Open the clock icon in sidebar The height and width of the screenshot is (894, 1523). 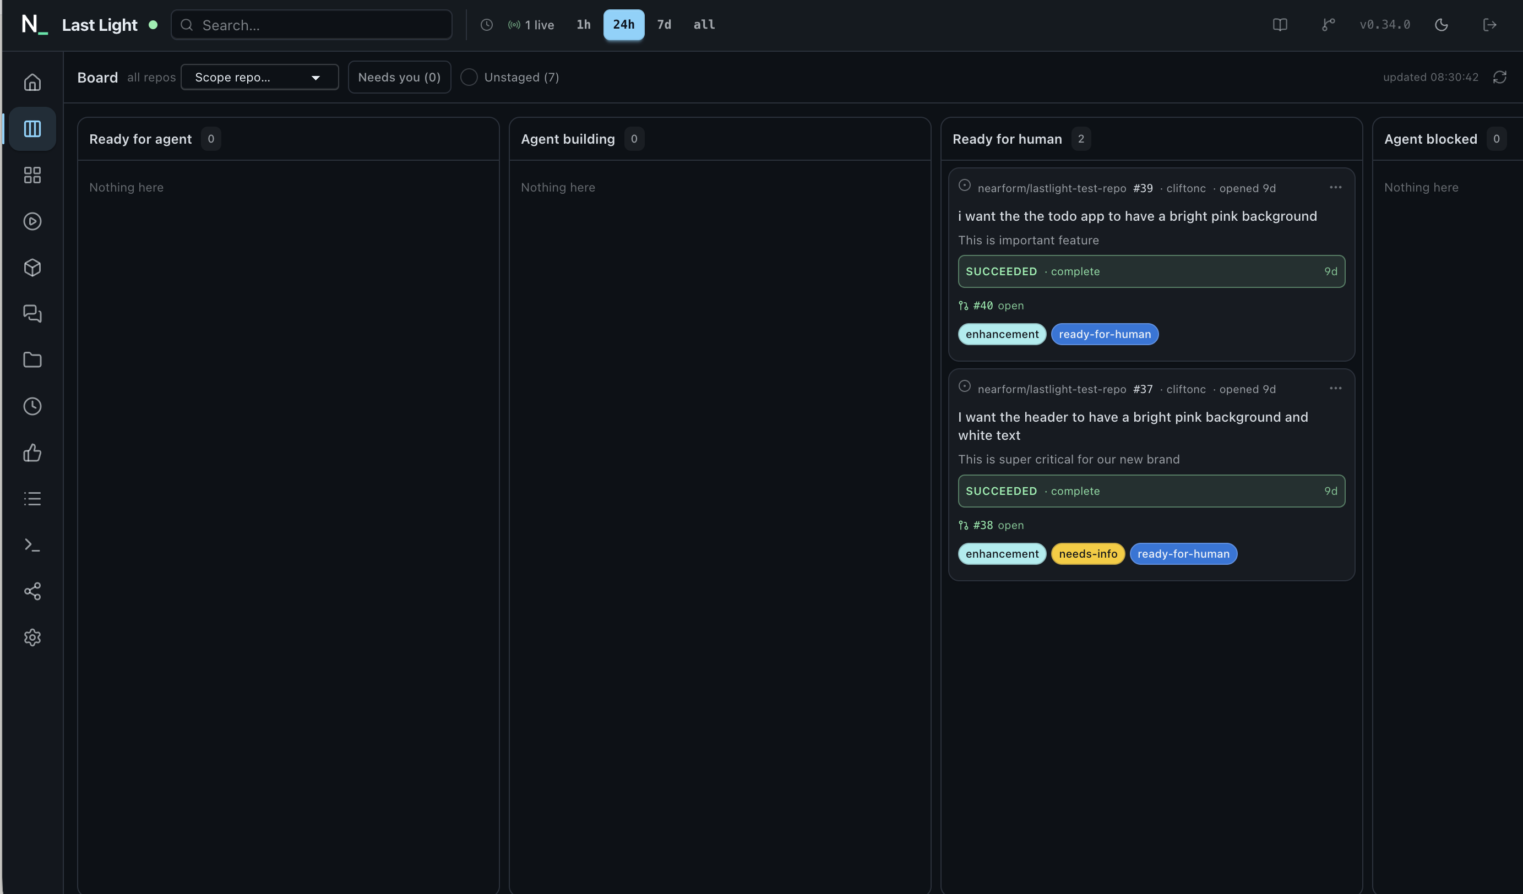(x=32, y=406)
